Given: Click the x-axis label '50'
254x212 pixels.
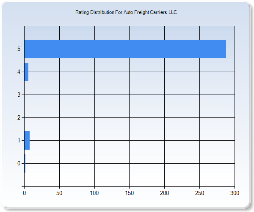Looking at the screenshot, I should pos(59,193).
